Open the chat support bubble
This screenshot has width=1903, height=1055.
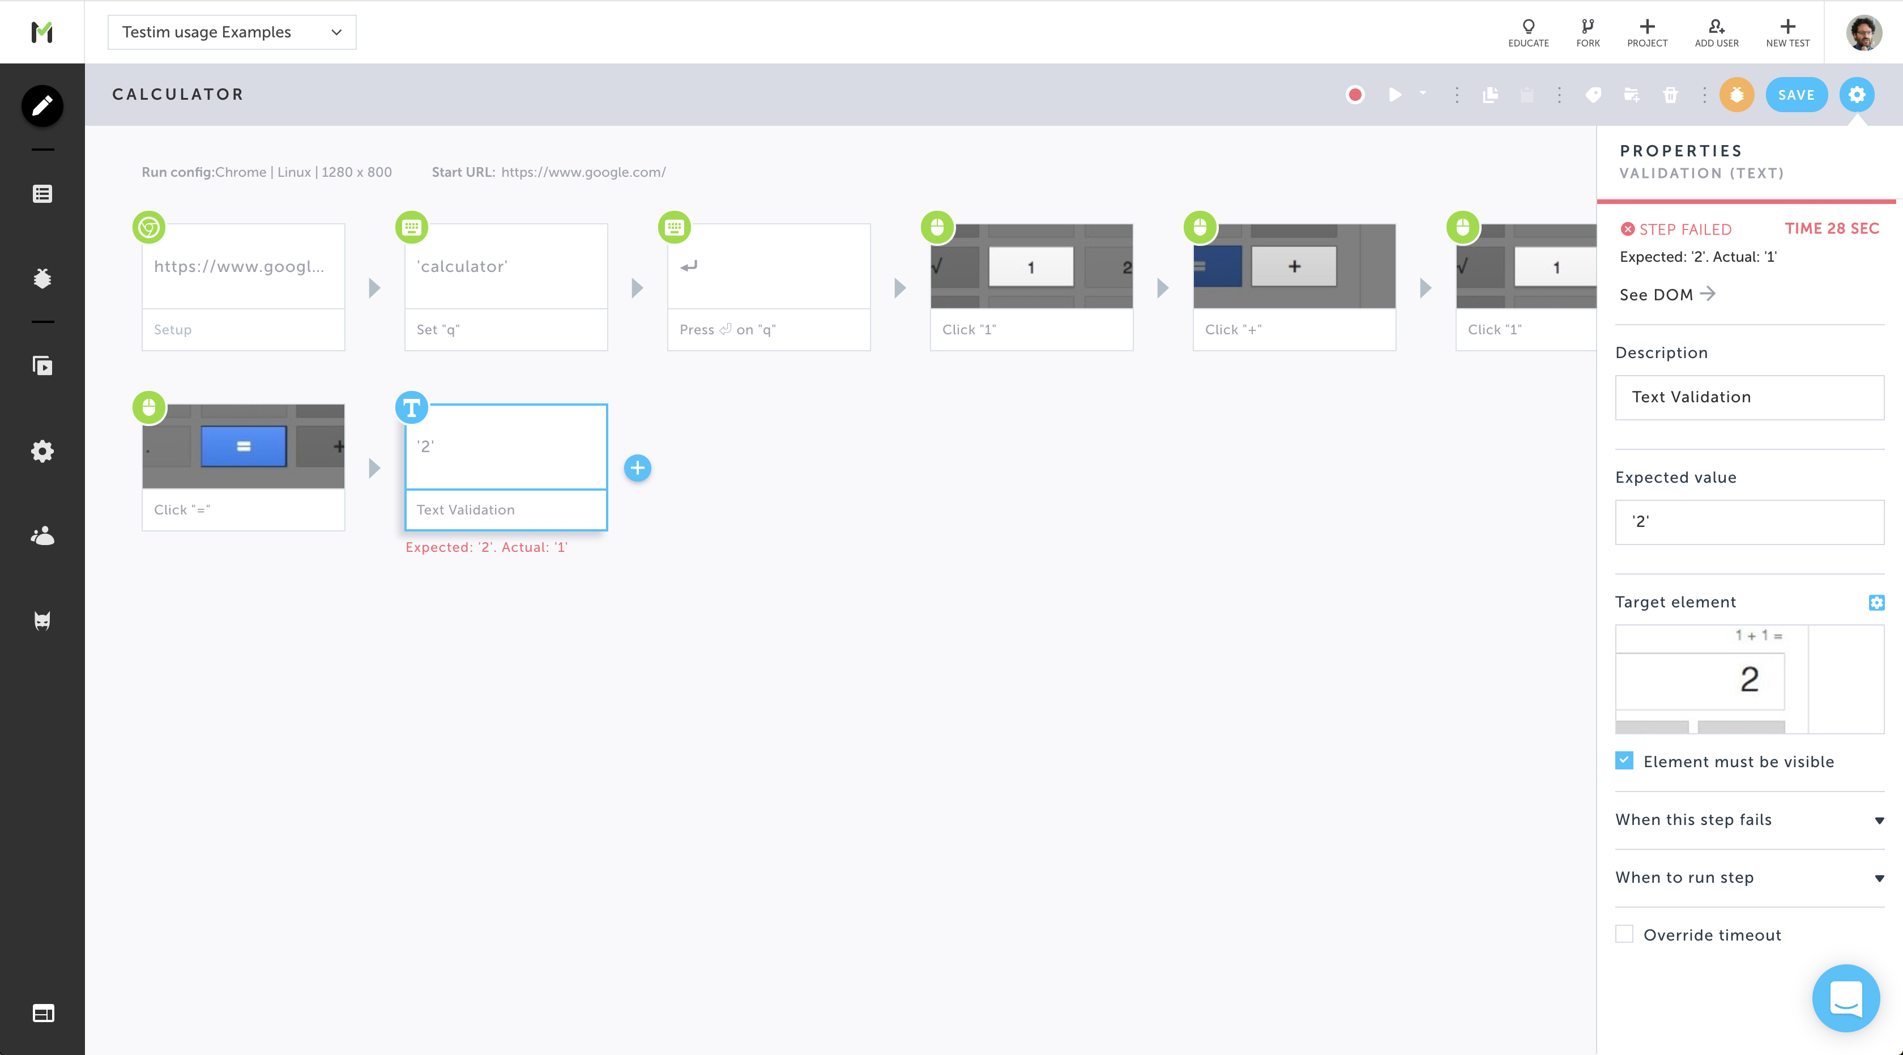[x=1845, y=998]
